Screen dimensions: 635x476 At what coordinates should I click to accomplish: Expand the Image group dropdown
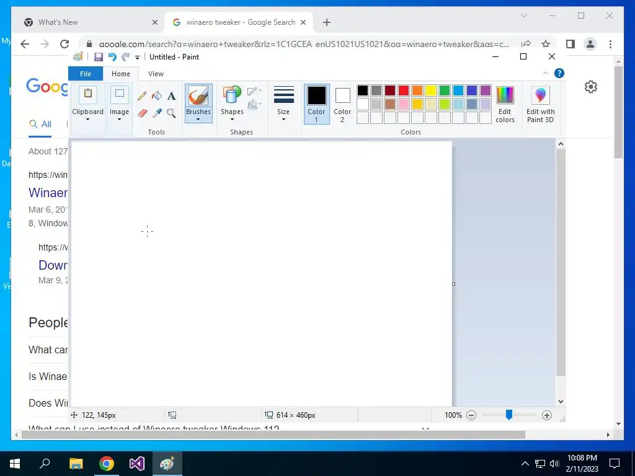point(120,120)
